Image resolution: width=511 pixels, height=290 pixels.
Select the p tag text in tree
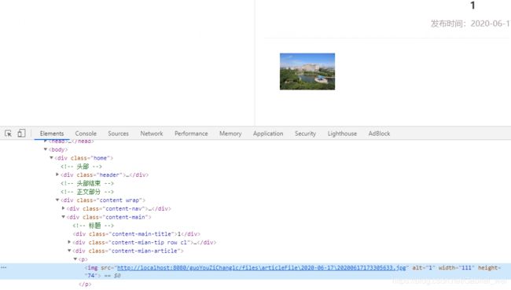pos(83,259)
